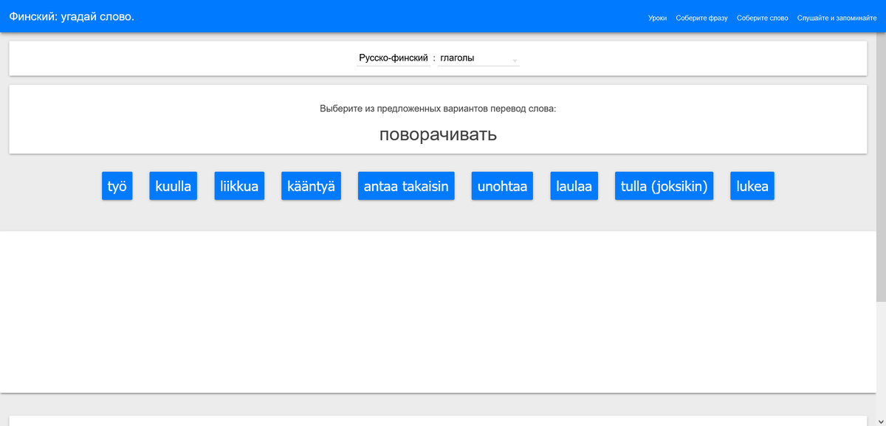Pick 'liikkua' as the translation
This screenshot has height=426, width=886.
tap(239, 186)
